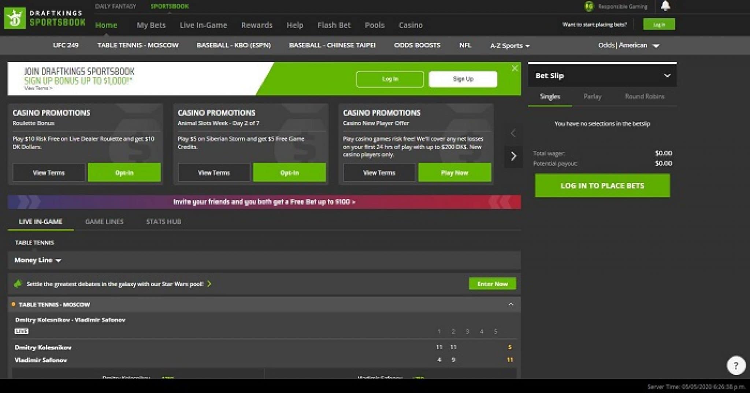Dismiss the sign-up bonus banner
The width and height of the screenshot is (750, 393).
(515, 68)
